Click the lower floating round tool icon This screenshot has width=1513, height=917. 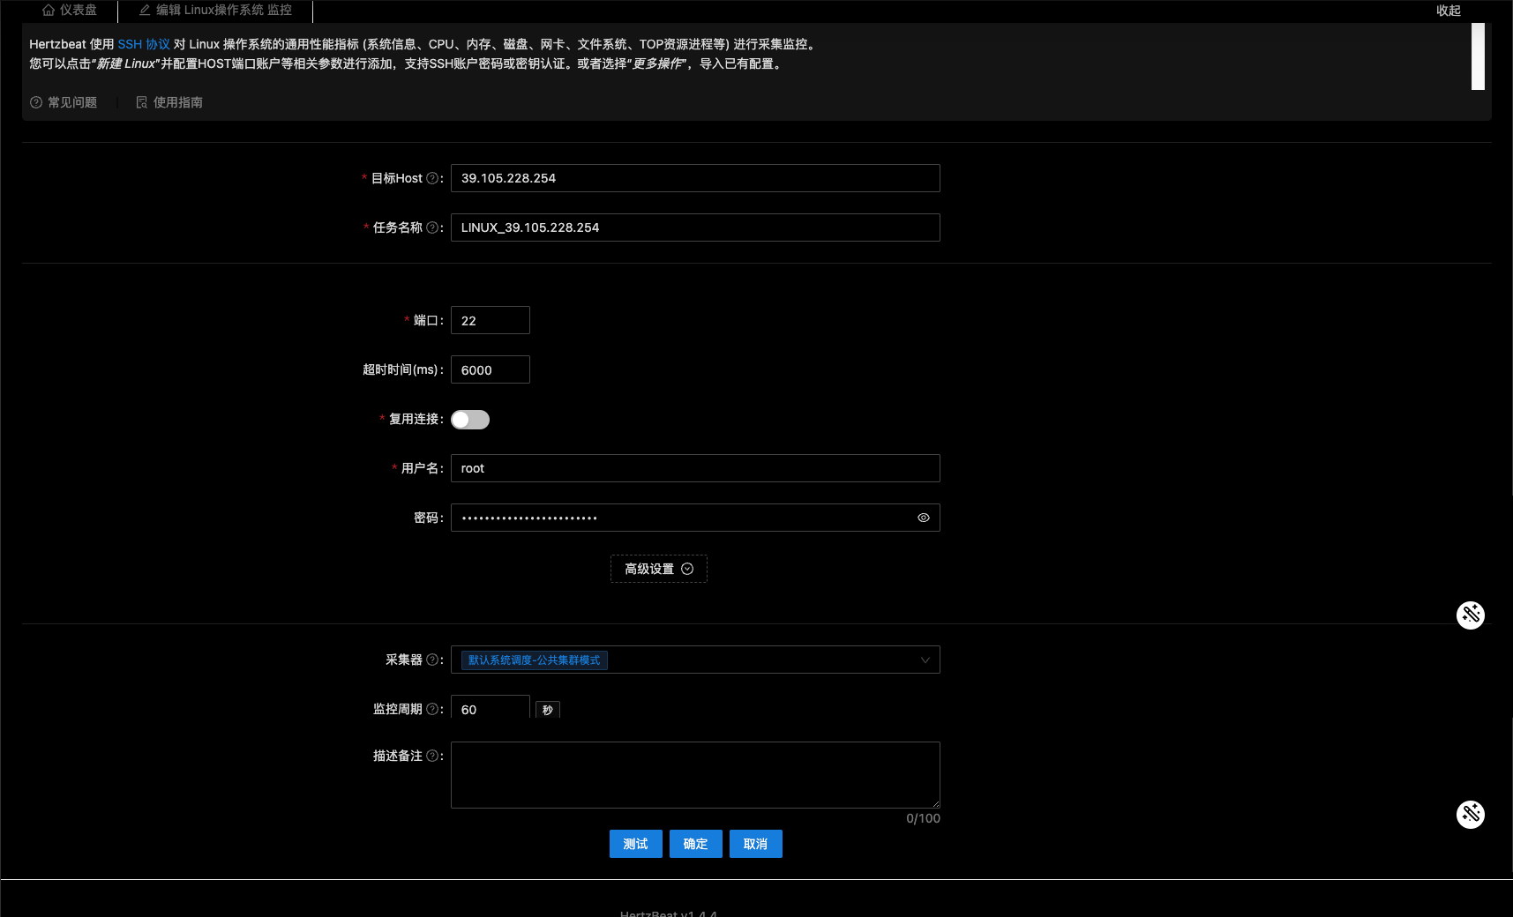coord(1471,814)
